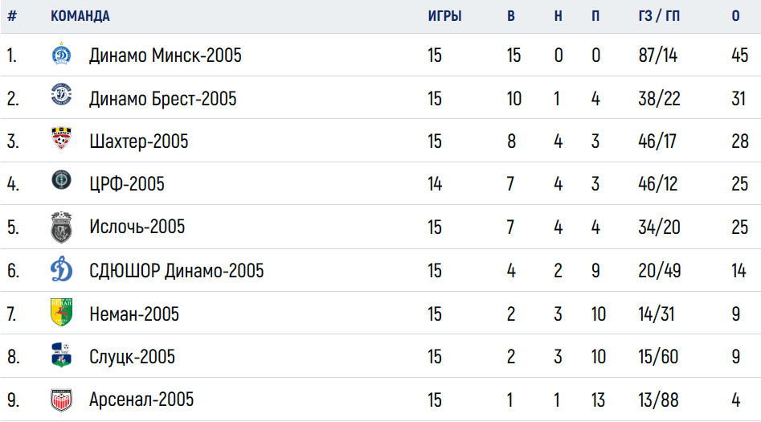
Task: Click the 87/14 goals cell
Action: pyautogui.click(x=657, y=55)
